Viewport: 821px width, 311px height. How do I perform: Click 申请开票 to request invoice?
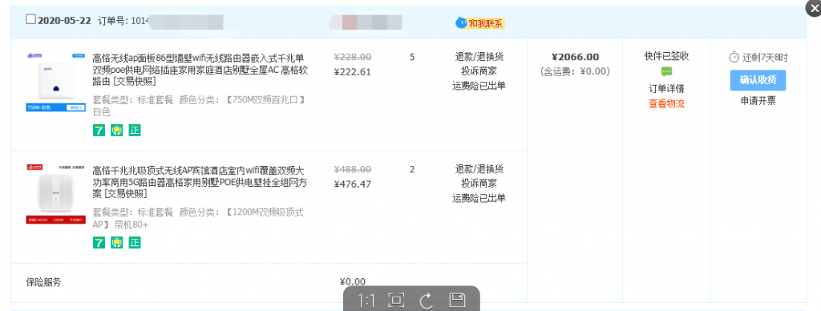point(758,101)
